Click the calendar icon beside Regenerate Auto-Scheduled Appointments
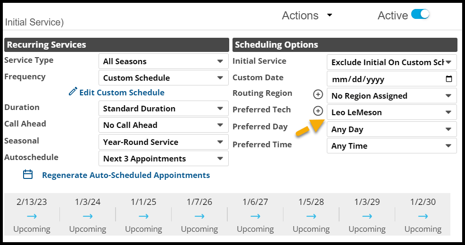This screenshot has height=245, width=465. 28,175
